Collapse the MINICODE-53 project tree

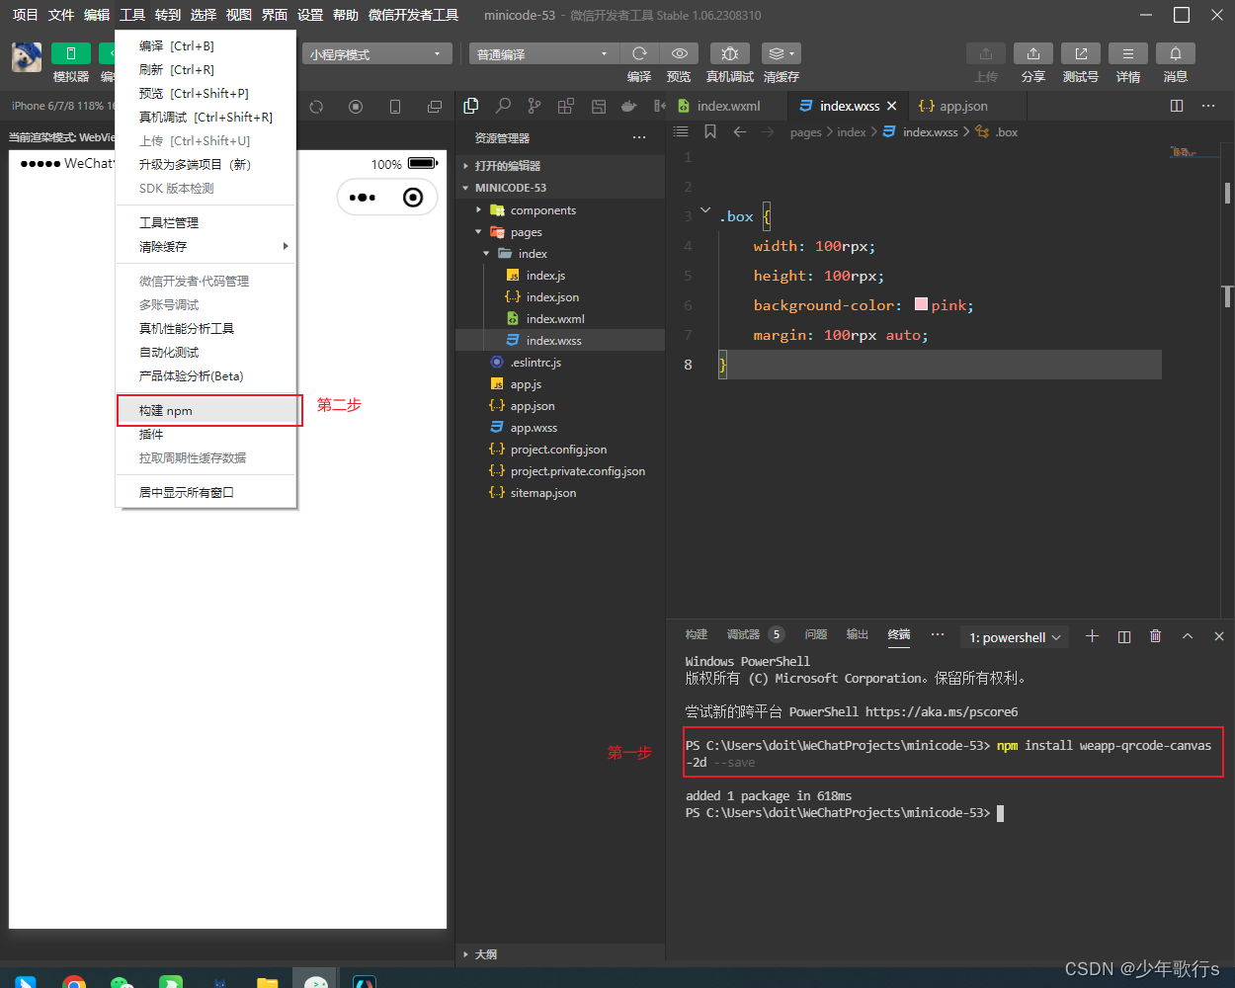[560, 188]
